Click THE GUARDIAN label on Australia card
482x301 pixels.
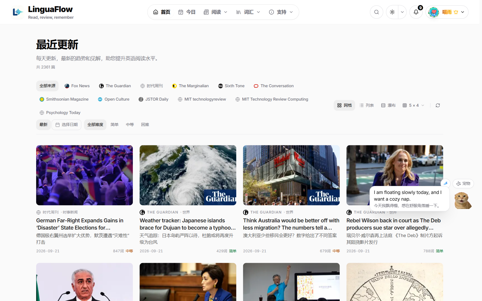pyautogui.click(x=266, y=212)
